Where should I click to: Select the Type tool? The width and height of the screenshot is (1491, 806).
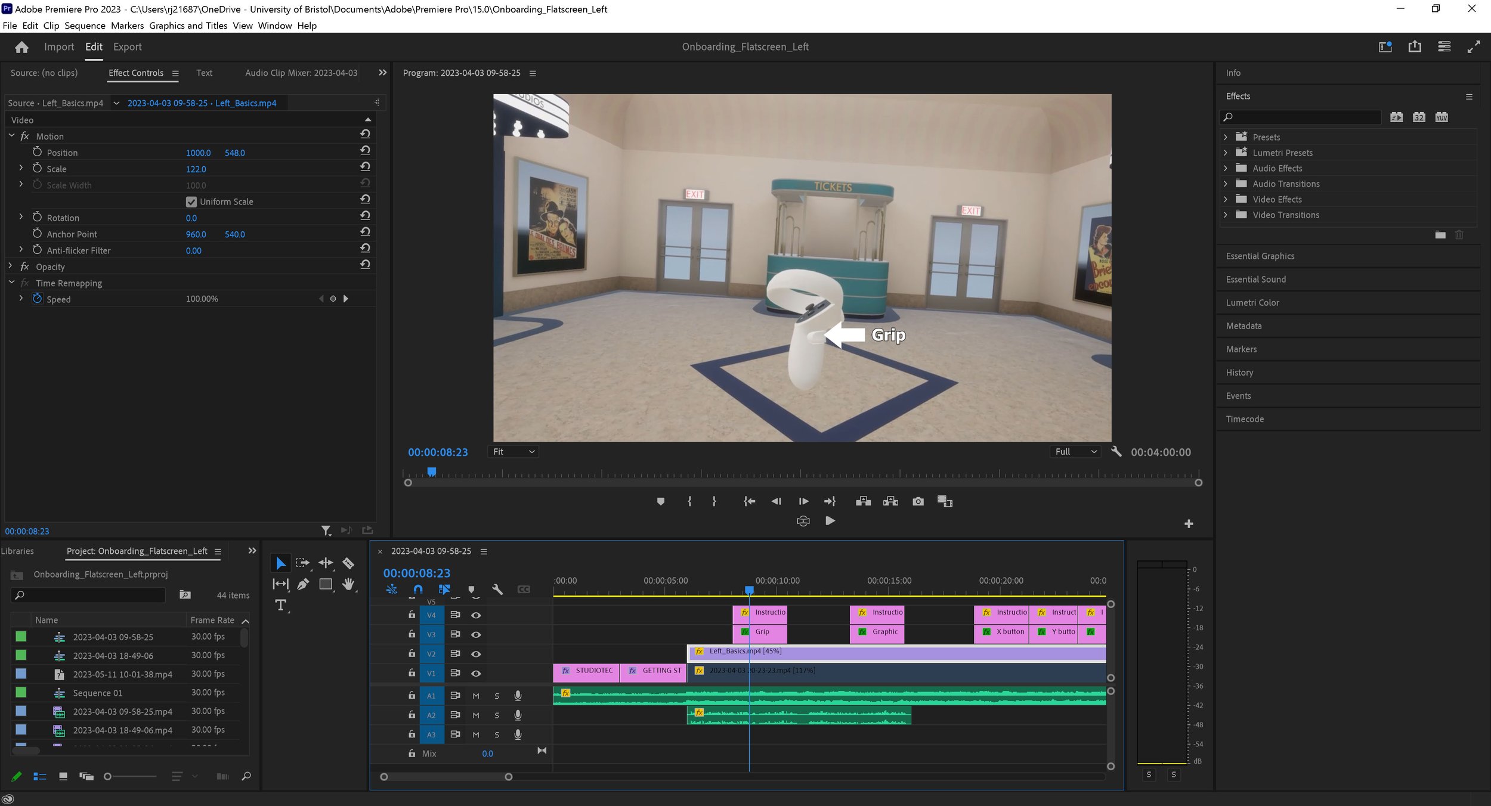pos(280,606)
